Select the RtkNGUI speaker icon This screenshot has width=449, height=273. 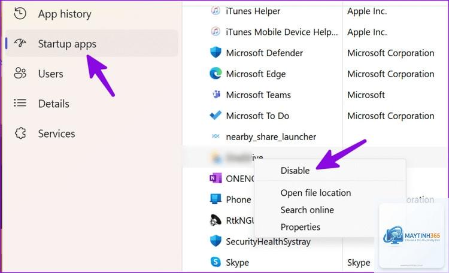(x=216, y=220)
